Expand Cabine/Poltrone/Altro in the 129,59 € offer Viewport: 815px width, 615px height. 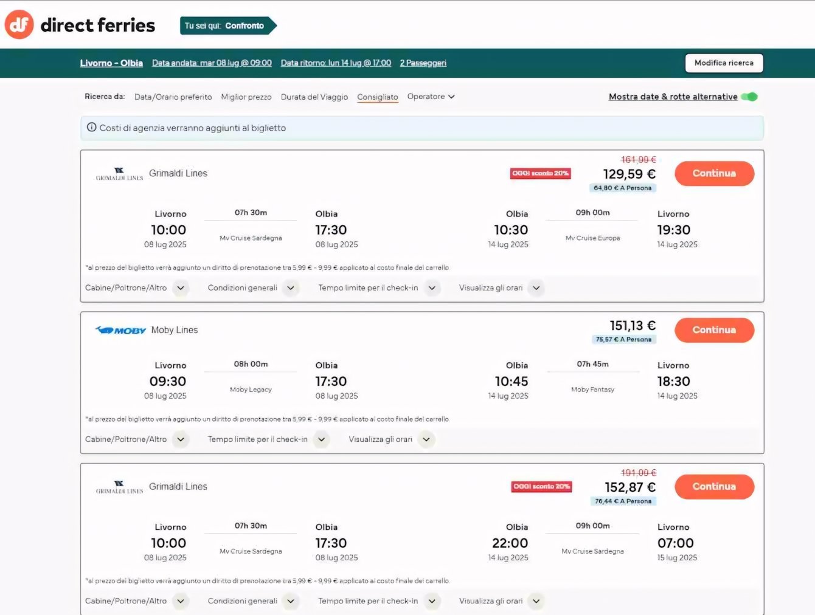click(x=181, y=288)
